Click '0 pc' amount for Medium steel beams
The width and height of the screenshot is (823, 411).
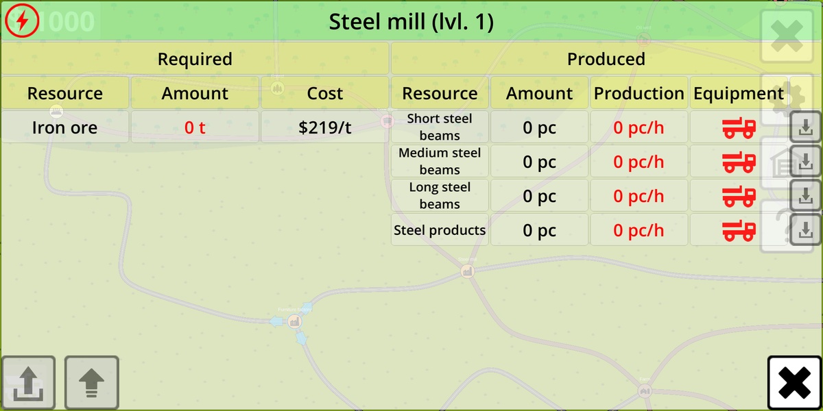click(540, 162)
